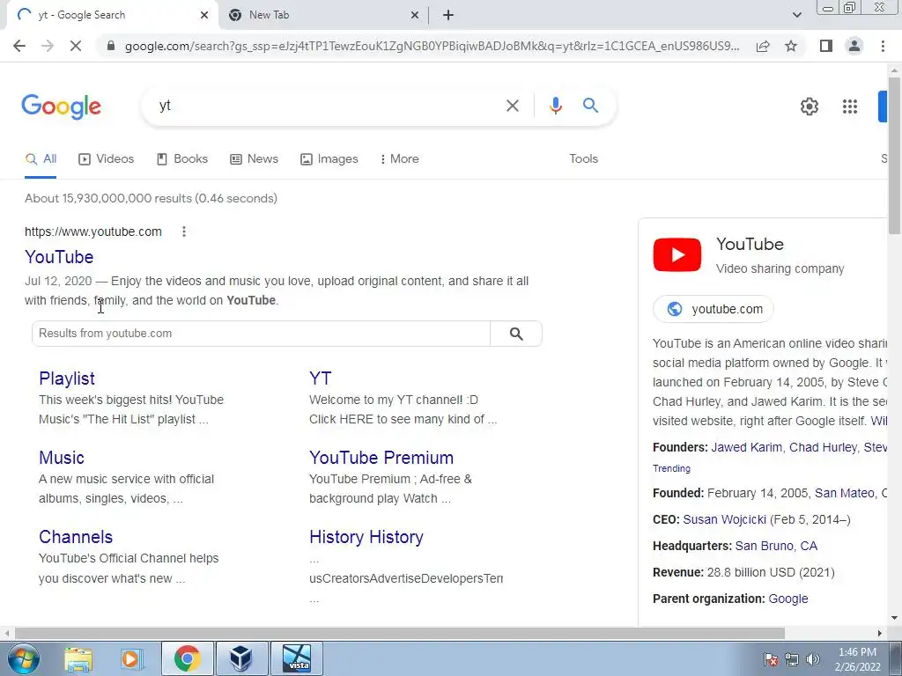Click the youtube.com chip in knowledge panel
Image resolution: width=902 pixels, height=676 pixels.
coord(713,309)
